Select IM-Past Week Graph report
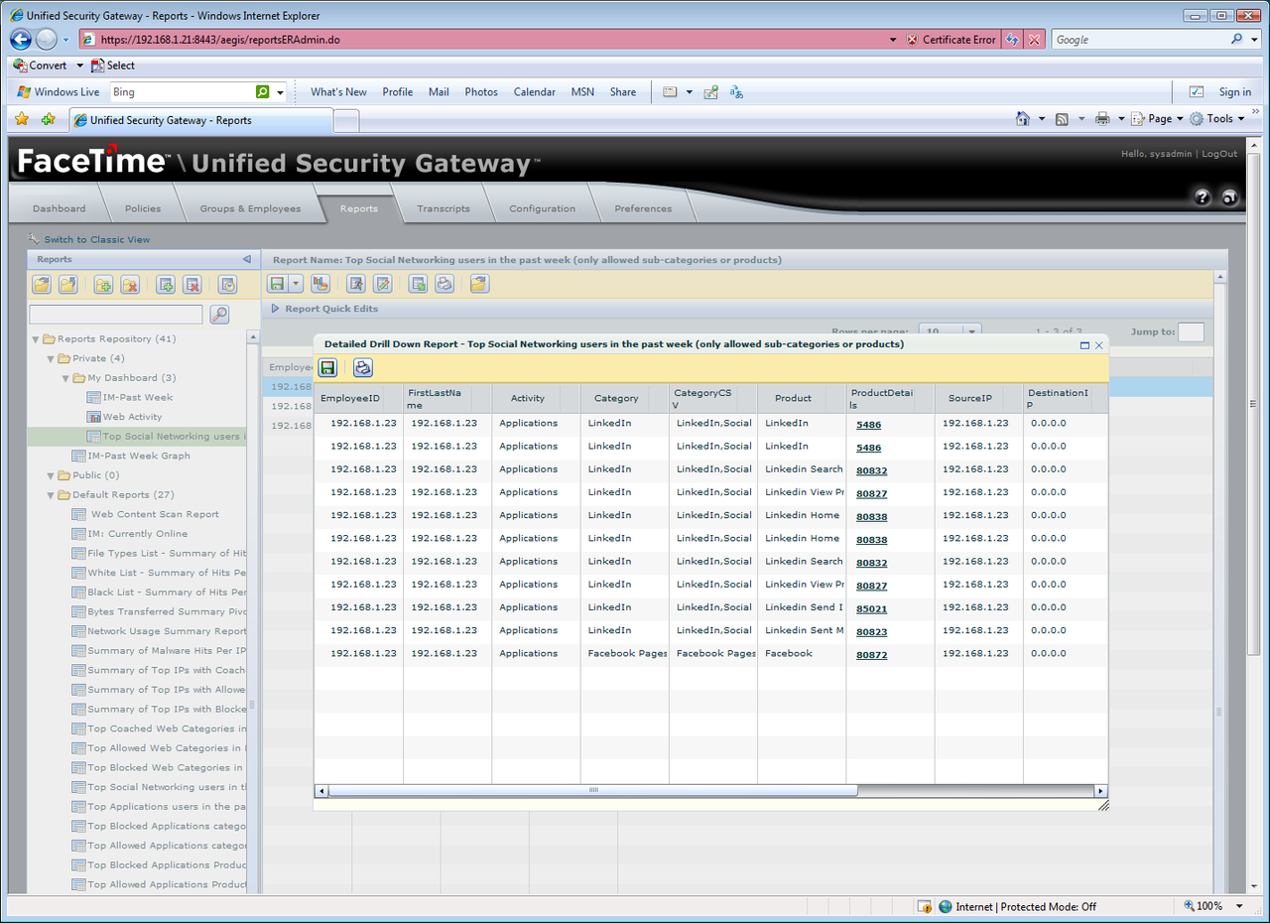The height and width of the screenshot is (923, 1270). point(139,456)
